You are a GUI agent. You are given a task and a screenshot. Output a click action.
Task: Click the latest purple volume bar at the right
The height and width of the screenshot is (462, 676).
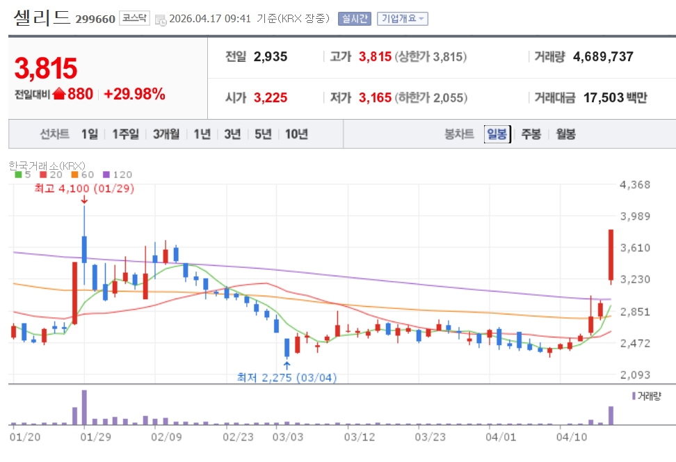click(x=611, y=415)
